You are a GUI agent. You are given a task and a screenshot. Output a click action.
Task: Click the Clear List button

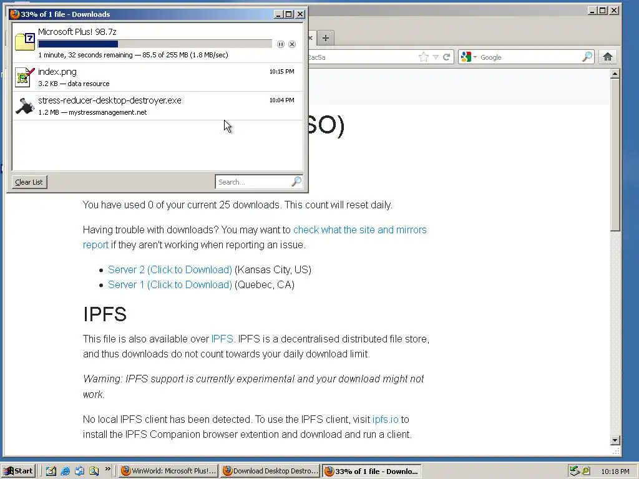tap(29, 182)
